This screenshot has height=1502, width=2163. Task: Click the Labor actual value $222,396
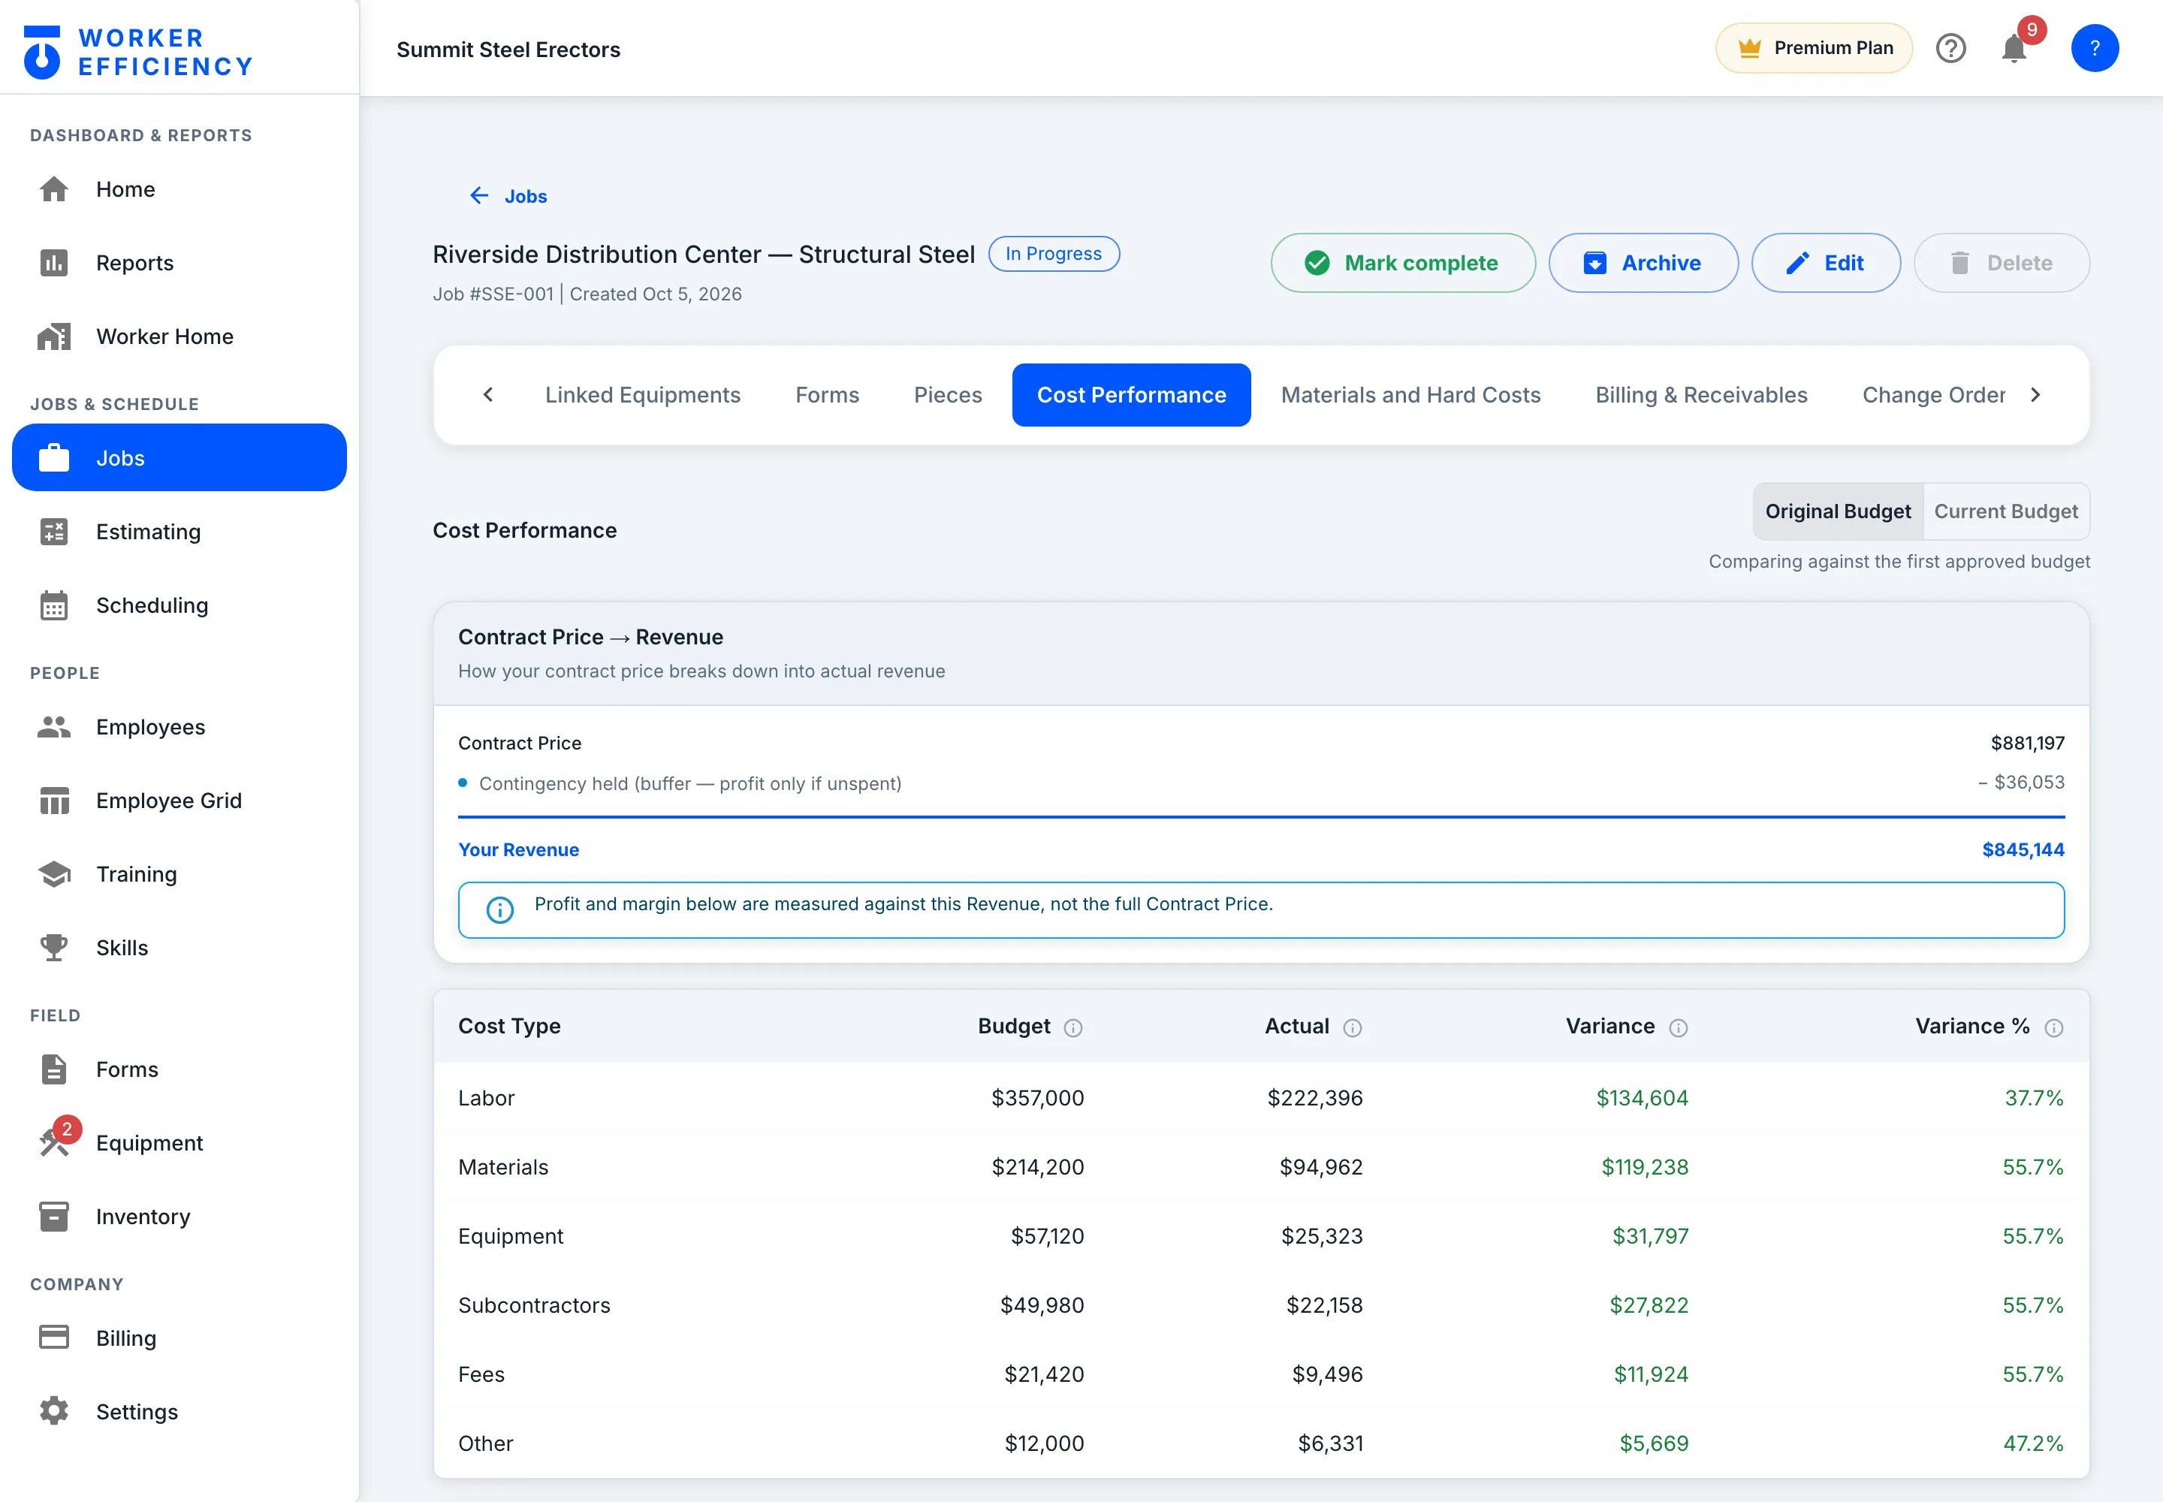1314,1097
